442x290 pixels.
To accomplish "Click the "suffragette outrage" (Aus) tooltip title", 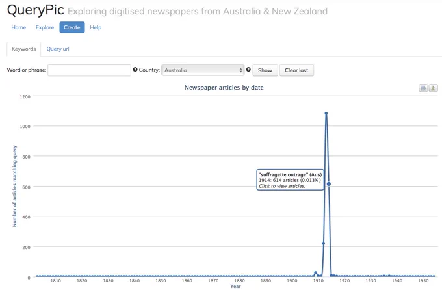I will pos(290,174).
